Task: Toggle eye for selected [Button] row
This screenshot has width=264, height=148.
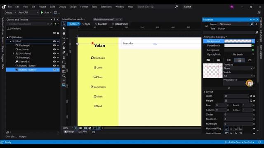Action: (x=54, y=69)
